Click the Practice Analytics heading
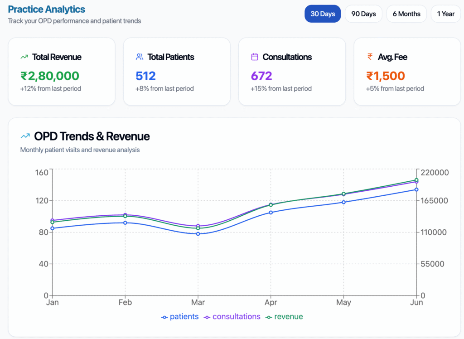This screenshot has height=339, width=464. [47, 9]
